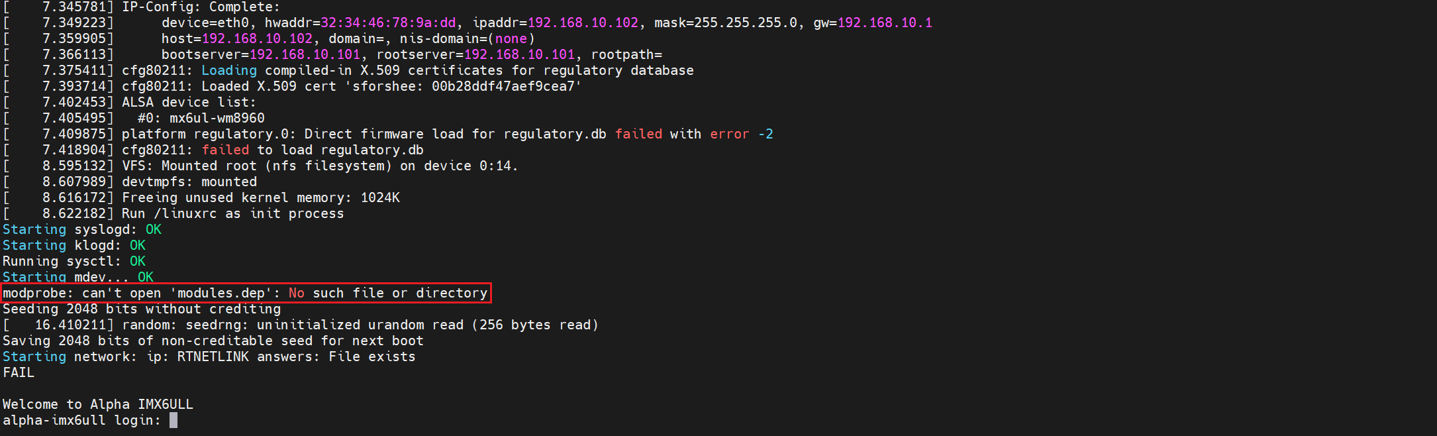Click the MAC address 32:34:46:78:9a:dd
The width and height of the screenshot is (1437, 436).
point(388,23)
